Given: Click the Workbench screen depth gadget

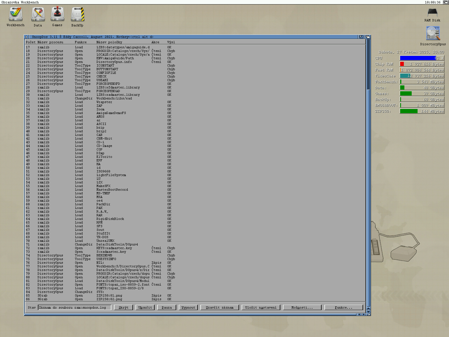Looking at the screenshot, I should [x=446, y=2].
